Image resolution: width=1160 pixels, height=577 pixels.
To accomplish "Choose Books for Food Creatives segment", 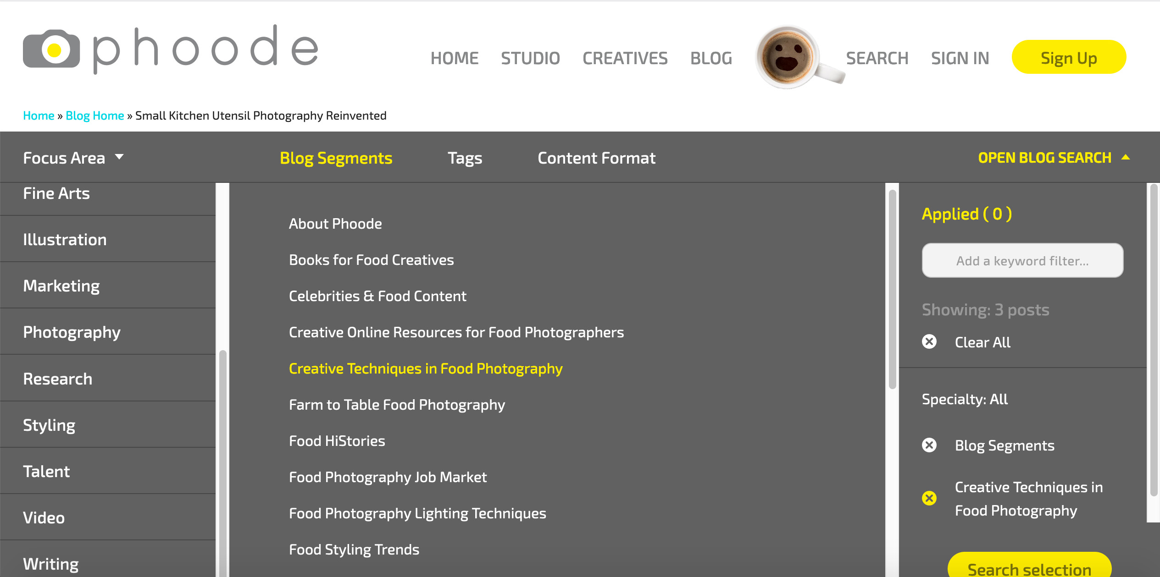I will click(372, 260).
